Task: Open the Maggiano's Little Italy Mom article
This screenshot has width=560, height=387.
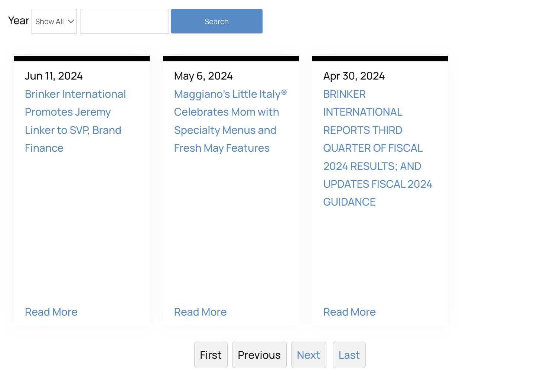Action: 227,121
